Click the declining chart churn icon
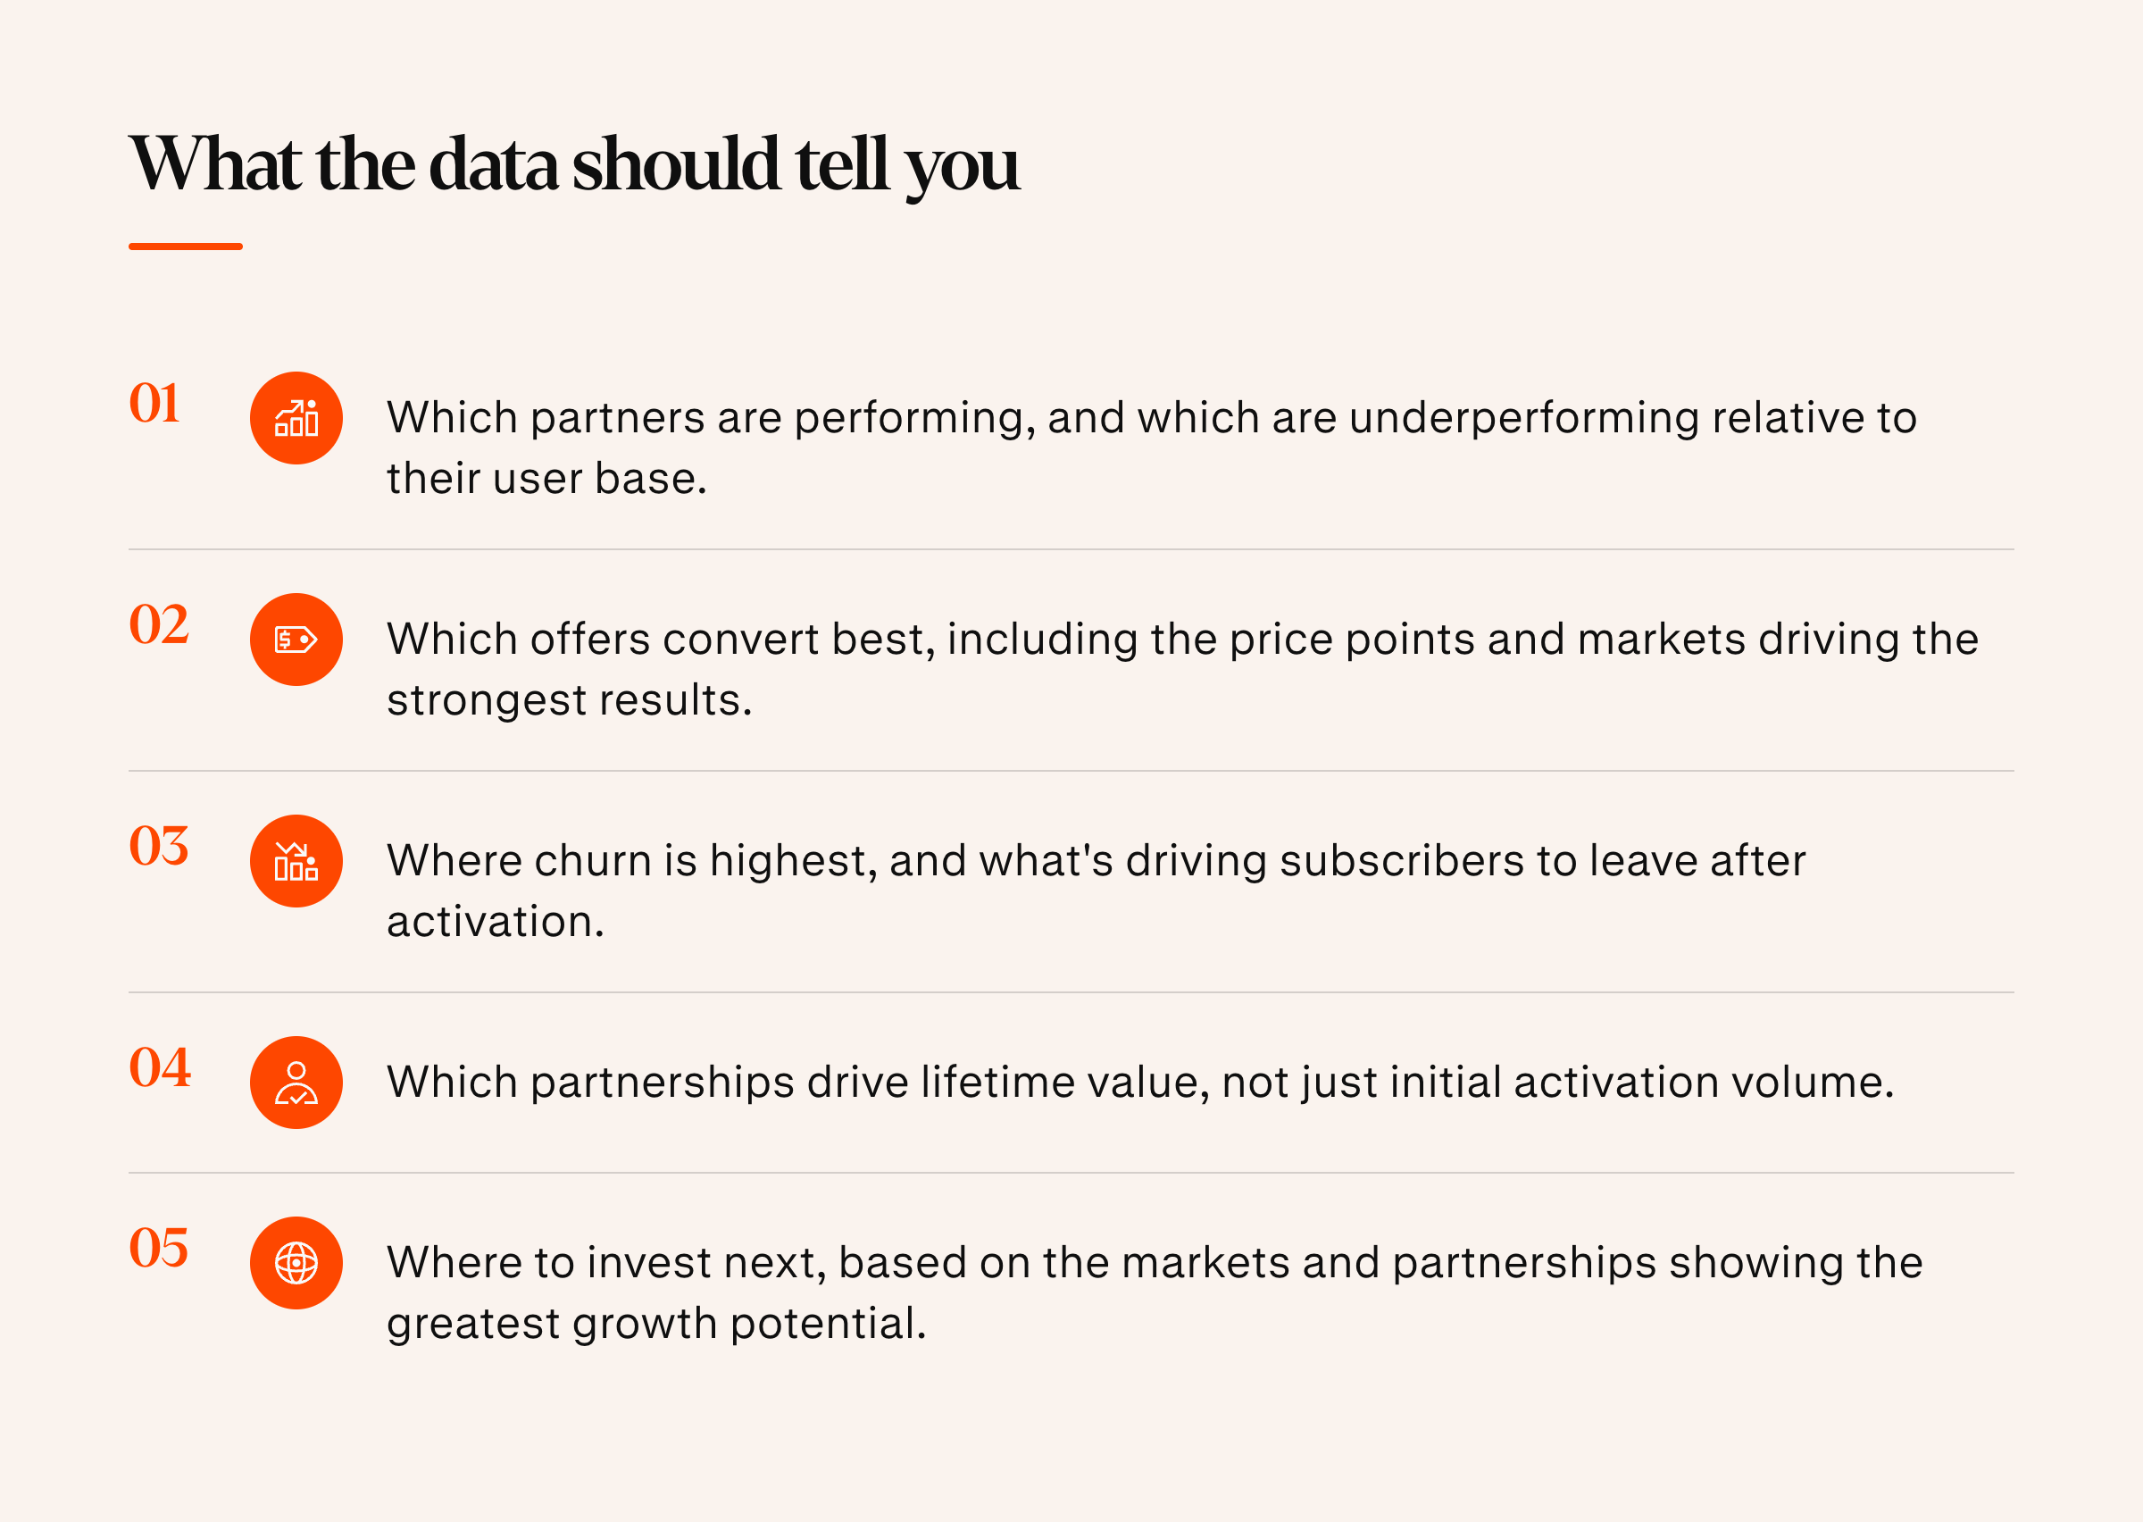 tap(296, 861)
